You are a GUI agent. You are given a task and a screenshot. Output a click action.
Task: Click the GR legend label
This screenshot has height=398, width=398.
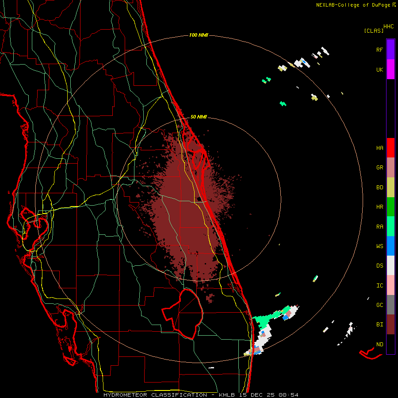tap(379, 168)
